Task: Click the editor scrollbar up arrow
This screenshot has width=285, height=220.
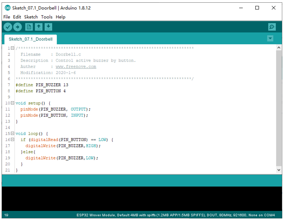Action: (x=279, y=48)
